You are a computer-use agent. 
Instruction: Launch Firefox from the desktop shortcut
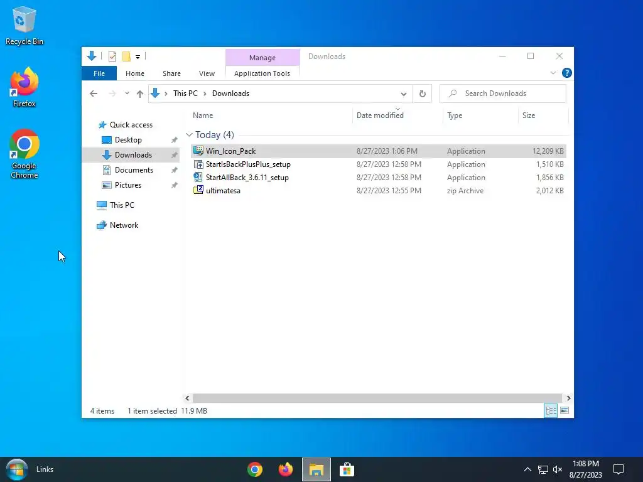24,88
